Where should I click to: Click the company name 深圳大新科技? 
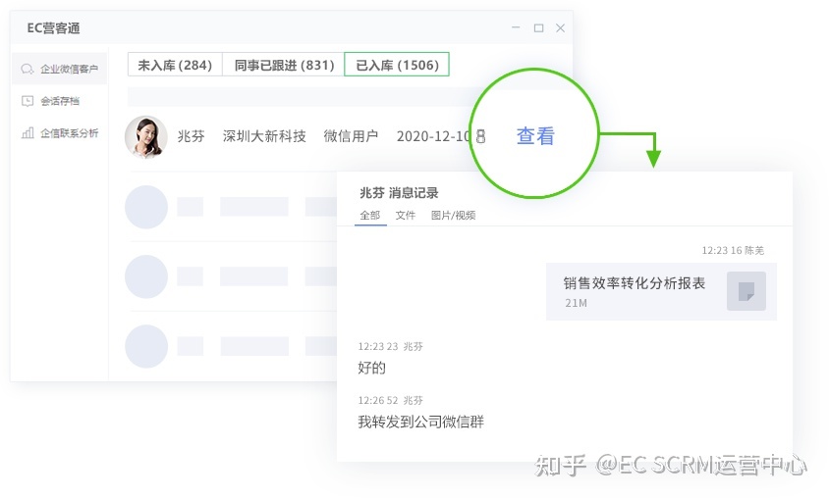[x=264, y=136]
